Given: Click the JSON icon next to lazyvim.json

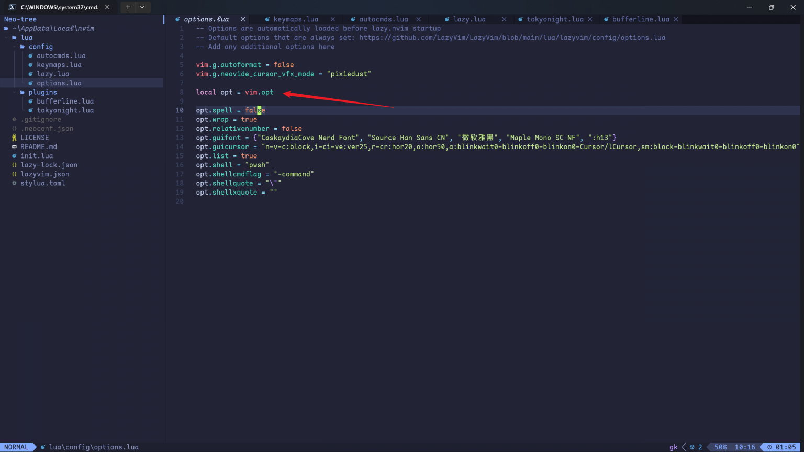Looking at the screenshot, I should (x=14, y=174).
